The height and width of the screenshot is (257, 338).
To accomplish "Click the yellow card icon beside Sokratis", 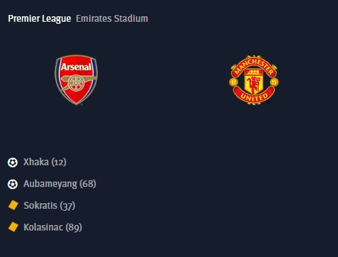I will pyautogui.click(x=13, y=205).
